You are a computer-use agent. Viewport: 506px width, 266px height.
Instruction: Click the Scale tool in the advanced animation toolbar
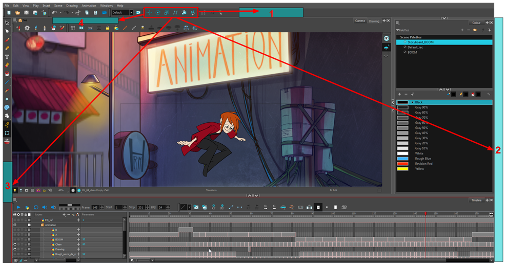coord(166,13)
